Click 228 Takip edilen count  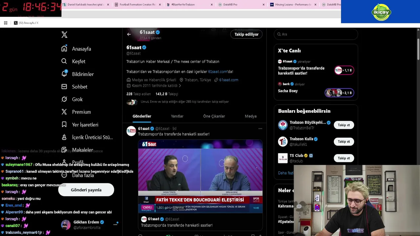138,94
